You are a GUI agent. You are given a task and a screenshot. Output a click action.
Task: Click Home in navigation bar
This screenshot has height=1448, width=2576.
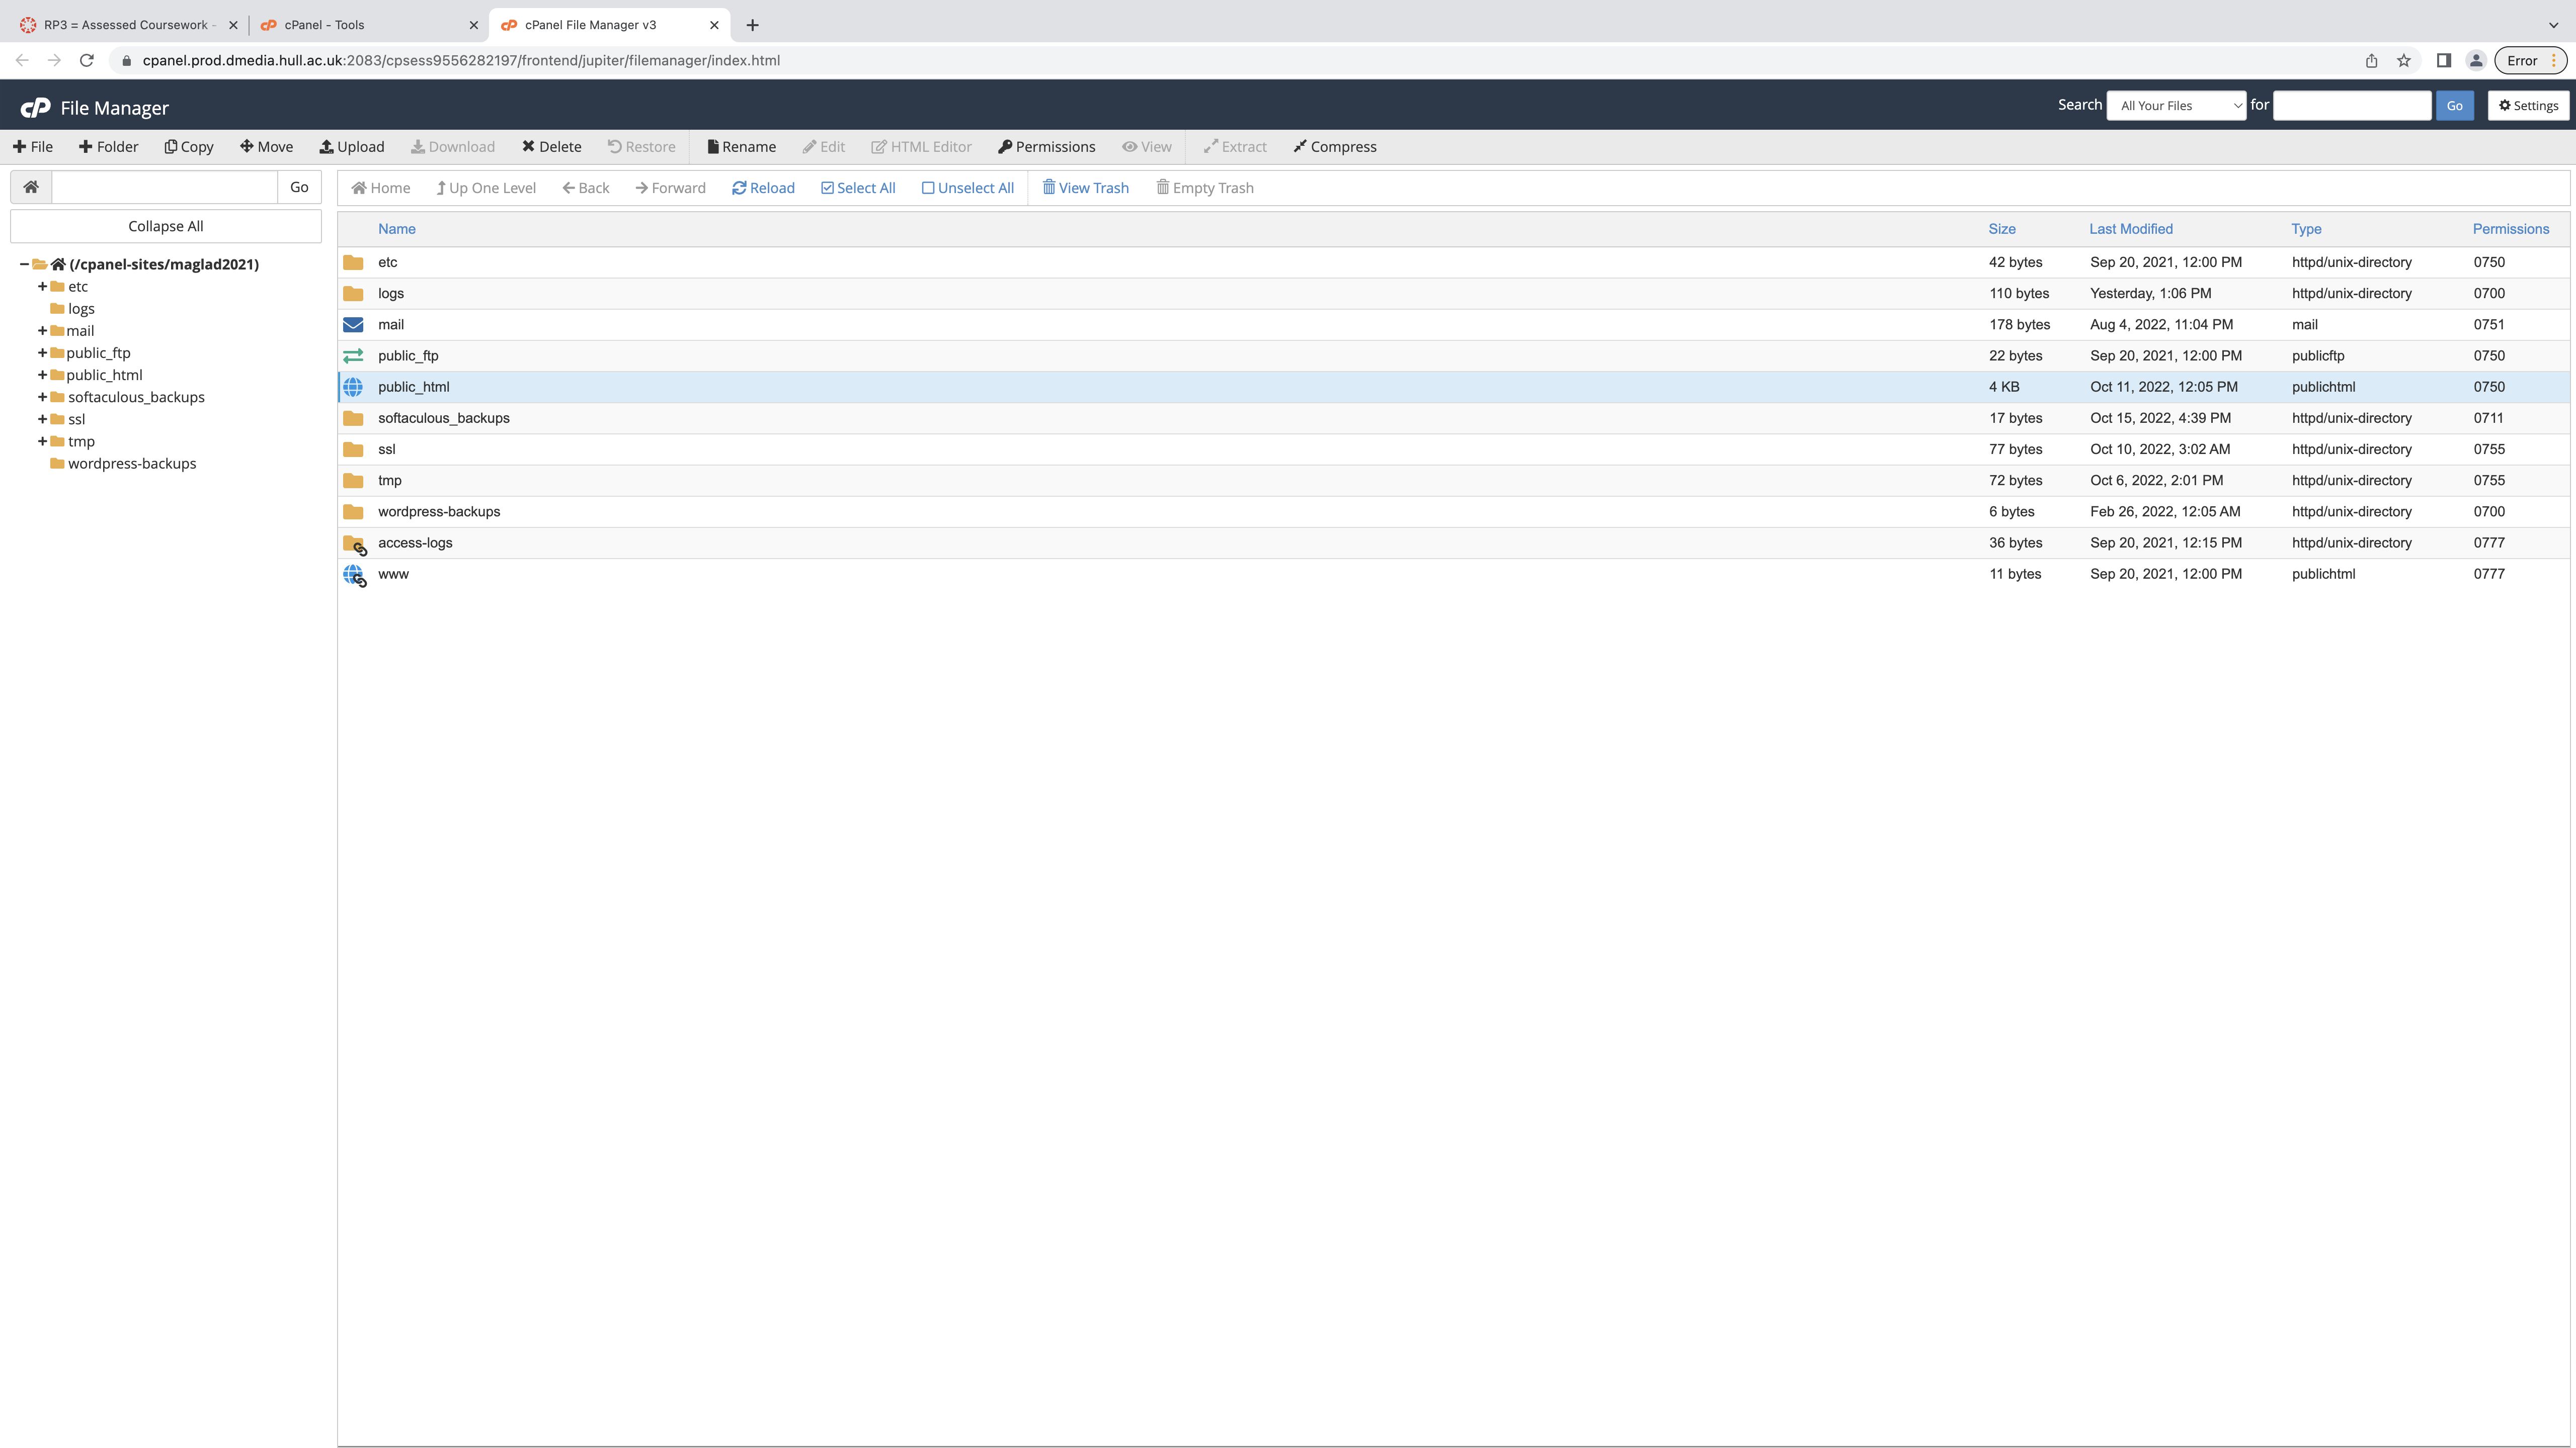(381, 188)
